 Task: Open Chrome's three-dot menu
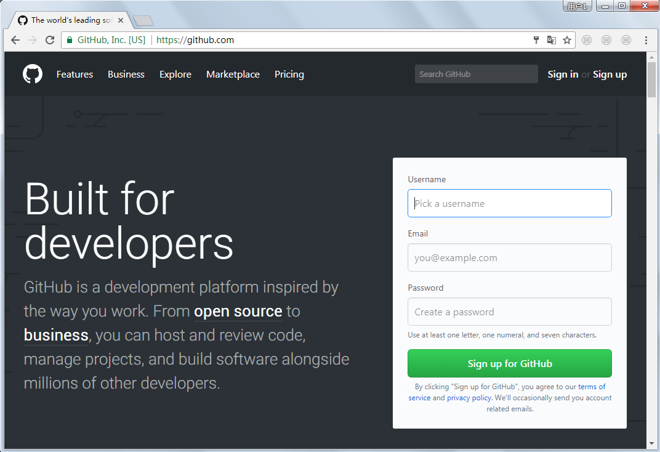tap(646, 40)
